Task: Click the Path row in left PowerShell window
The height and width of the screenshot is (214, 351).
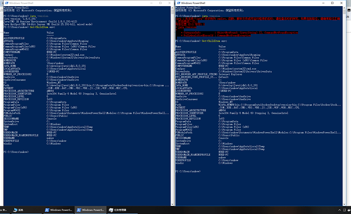Action: (86, 86)
